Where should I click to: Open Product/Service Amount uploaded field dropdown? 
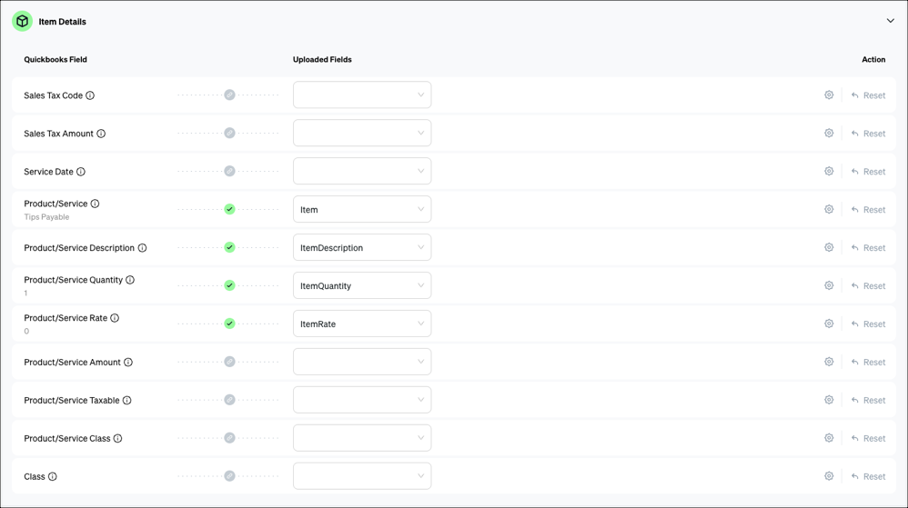[x=362, y=362]
